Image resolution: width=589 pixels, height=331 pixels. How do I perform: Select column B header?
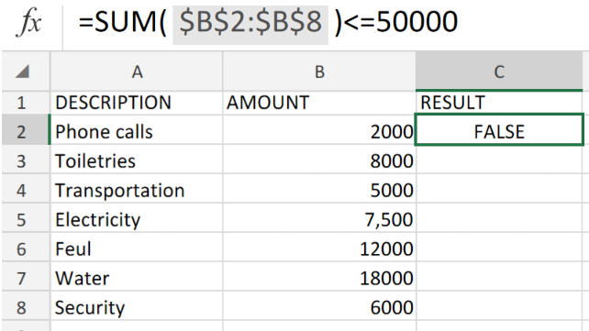pos(319,72)
